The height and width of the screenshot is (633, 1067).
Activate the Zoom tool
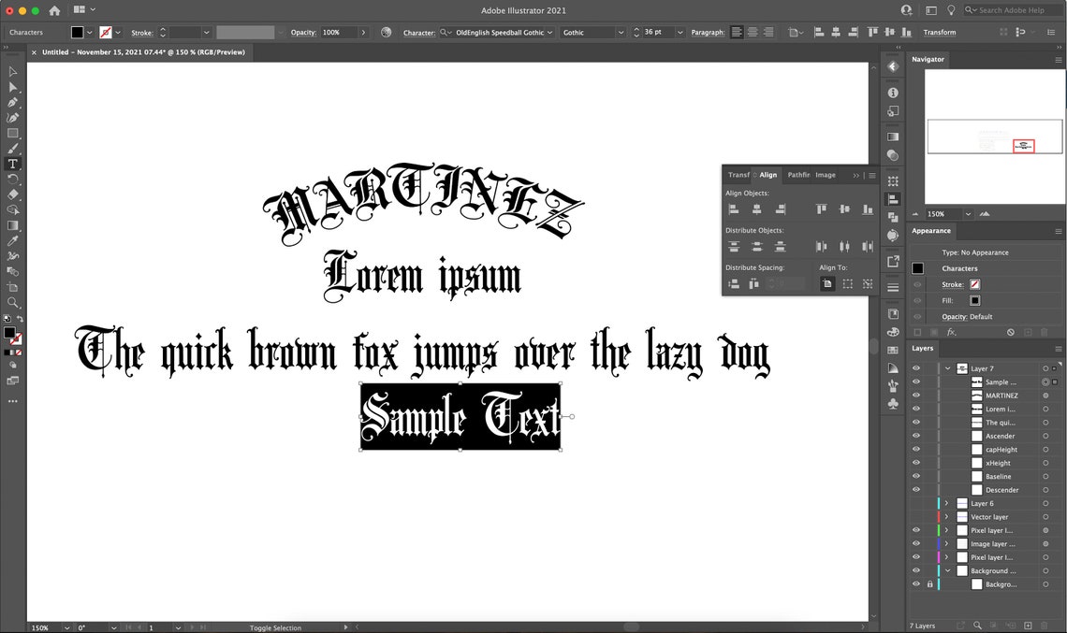pyautogui.click(x=13, y=304)
